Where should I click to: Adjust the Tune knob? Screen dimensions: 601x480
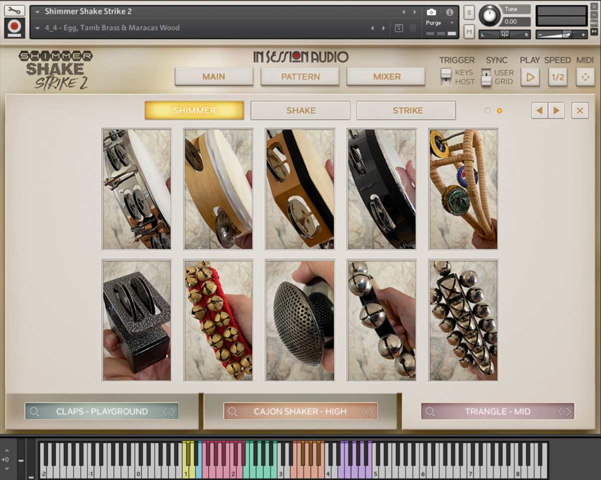(490, 16)
